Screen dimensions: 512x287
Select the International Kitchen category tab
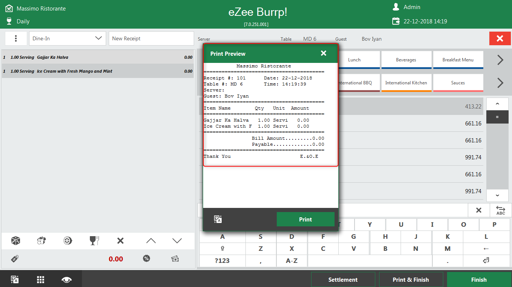(406, 83)
